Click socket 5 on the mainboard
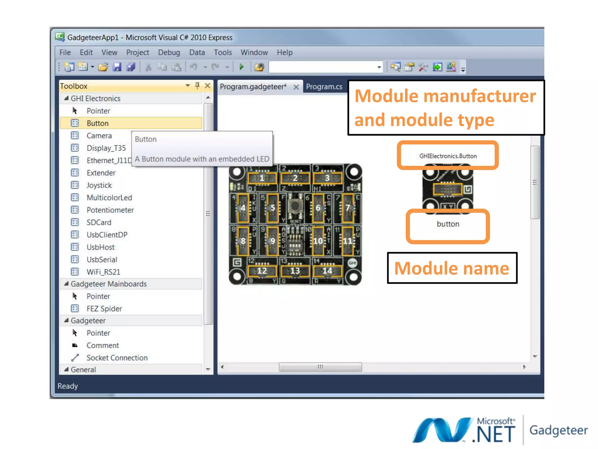Screen dimensions: 598x449 point(273,208)
